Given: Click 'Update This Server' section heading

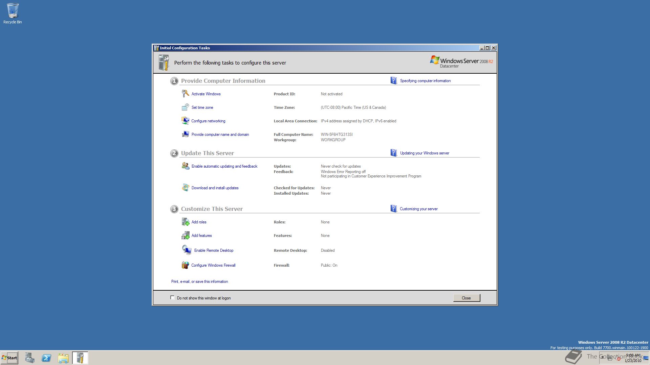Looking at the screenshot, I should (208, 153).
